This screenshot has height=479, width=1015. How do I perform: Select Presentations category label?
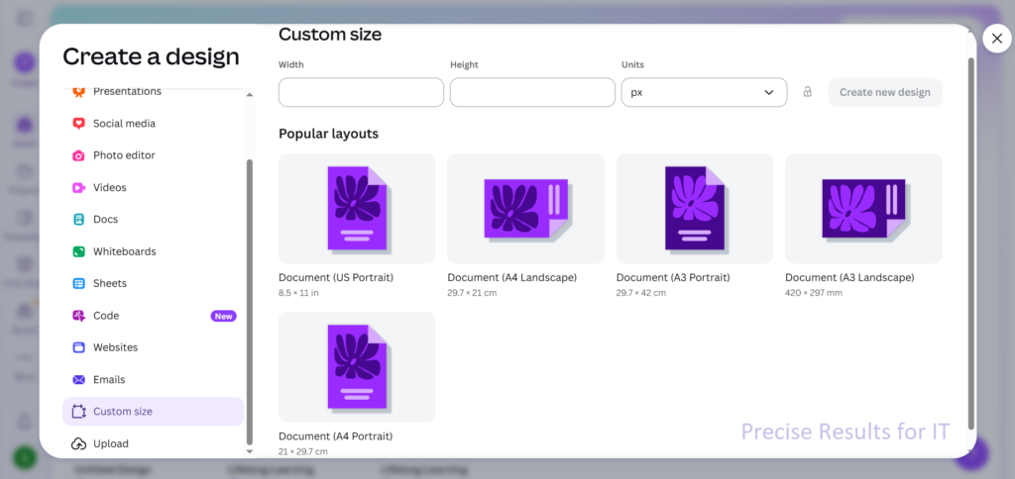click(x=128, y=91)
